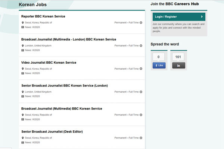Click the Facebook Like button
224x149 pixels.
point(159,65)
